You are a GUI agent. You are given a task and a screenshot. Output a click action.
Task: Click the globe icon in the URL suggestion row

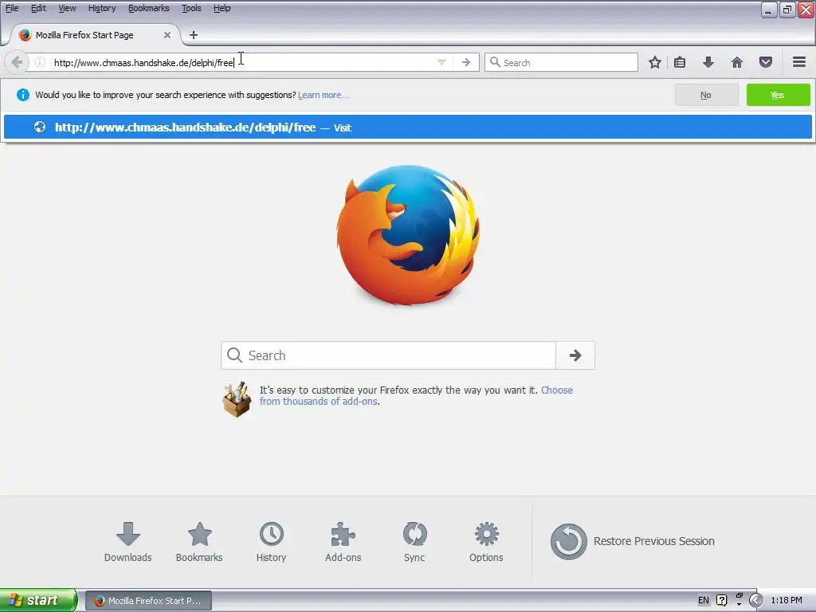[40, 127]
